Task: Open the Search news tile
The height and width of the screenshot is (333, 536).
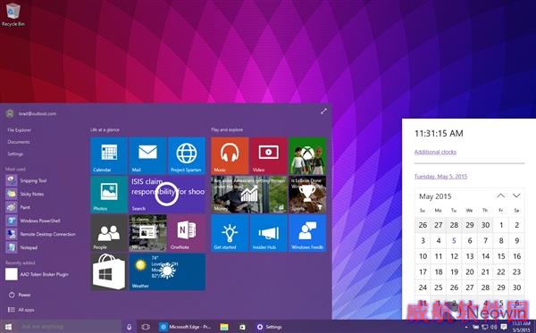Action: (x=167, y=195)
